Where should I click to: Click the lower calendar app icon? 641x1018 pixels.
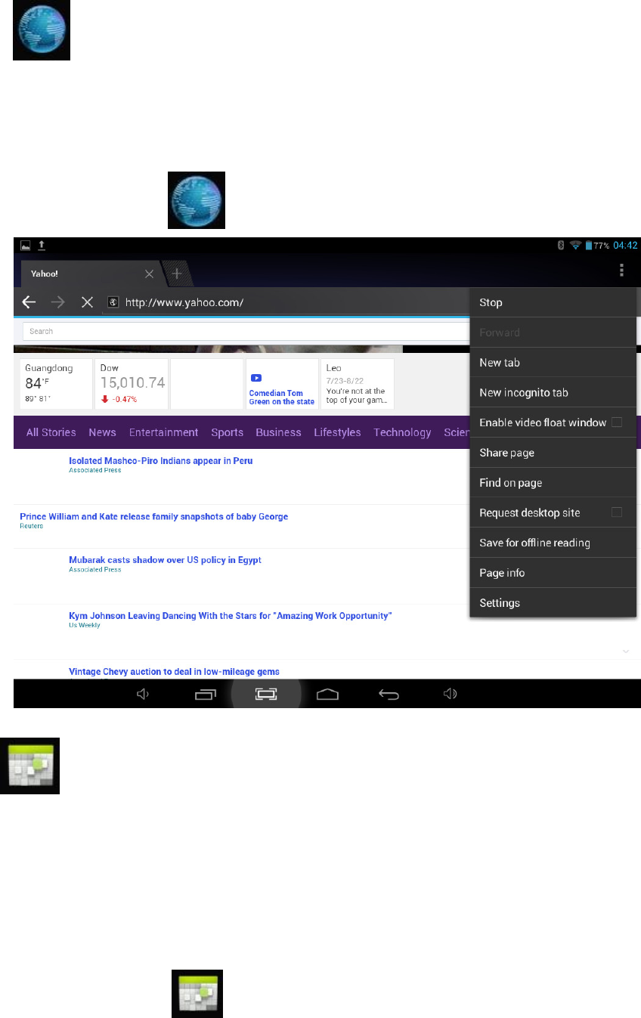(x=197, y=995)
